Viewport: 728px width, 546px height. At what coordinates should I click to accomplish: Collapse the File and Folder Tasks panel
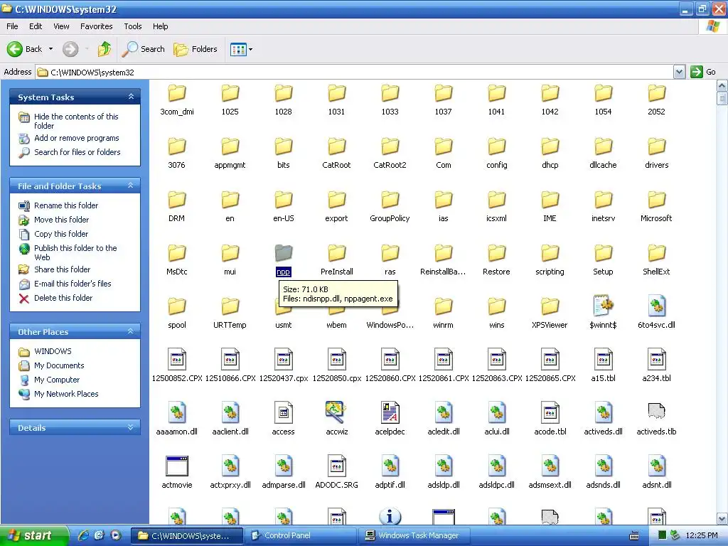(x=131, y=186)
